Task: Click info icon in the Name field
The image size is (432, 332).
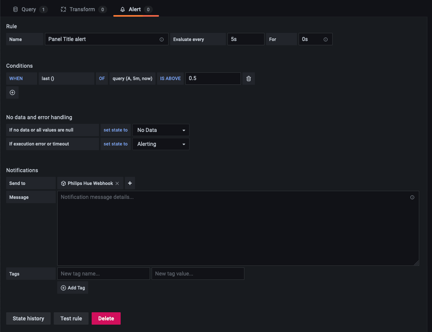Action: [x=162, y=39]
